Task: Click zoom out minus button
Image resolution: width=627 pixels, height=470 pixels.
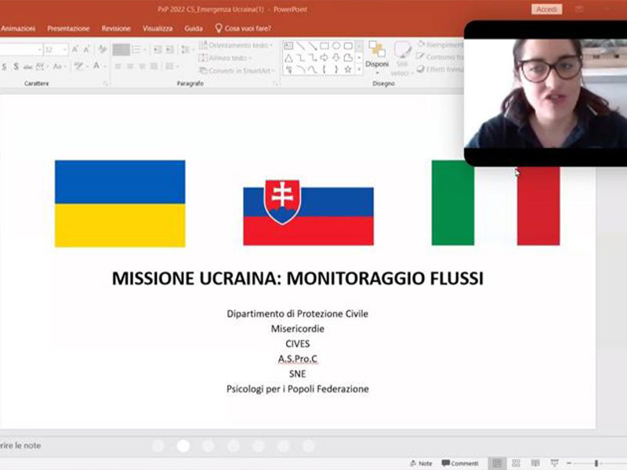Action: pos(569,463)
